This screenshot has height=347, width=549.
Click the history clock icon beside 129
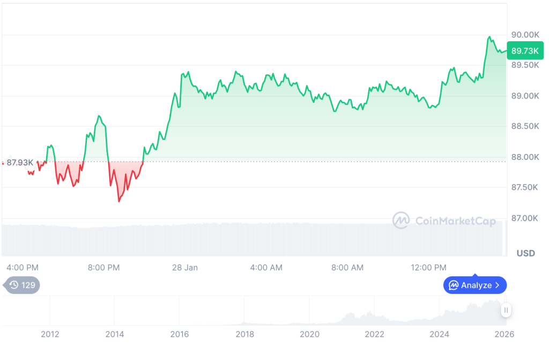click(x=14, y=285)
